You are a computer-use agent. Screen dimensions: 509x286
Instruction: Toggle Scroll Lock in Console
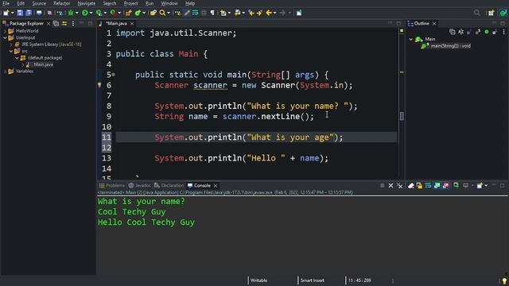click(x=419, y=185)
